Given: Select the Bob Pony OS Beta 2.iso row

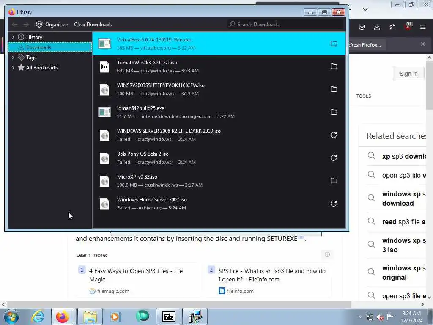Looking at the screenshot, I should (219, 158).
